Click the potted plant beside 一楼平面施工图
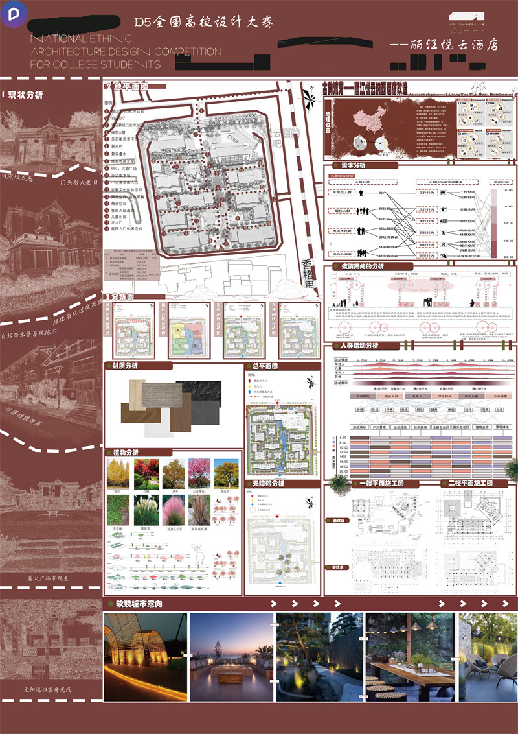The image size is (518, 734). [339, 483]
